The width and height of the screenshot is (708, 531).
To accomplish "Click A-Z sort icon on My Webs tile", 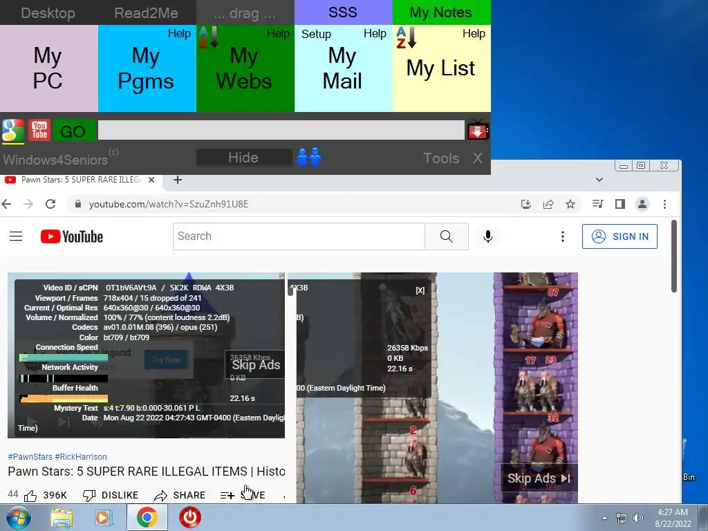I will pos(208,37).
